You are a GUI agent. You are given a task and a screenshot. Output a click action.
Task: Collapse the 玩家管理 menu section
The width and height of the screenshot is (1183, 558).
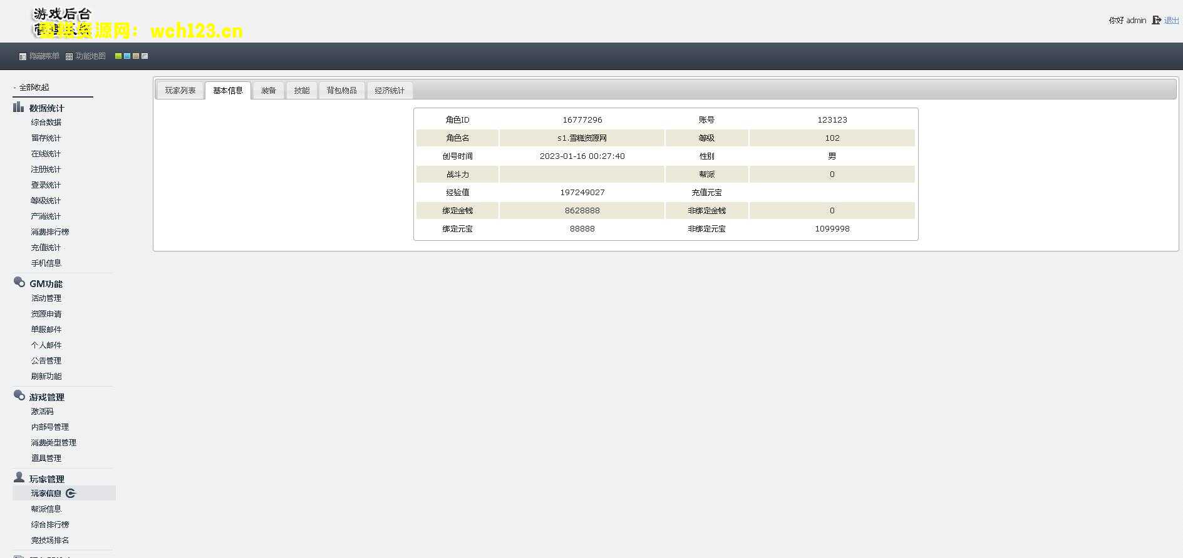pyautogui.click(x=46, y=479)
